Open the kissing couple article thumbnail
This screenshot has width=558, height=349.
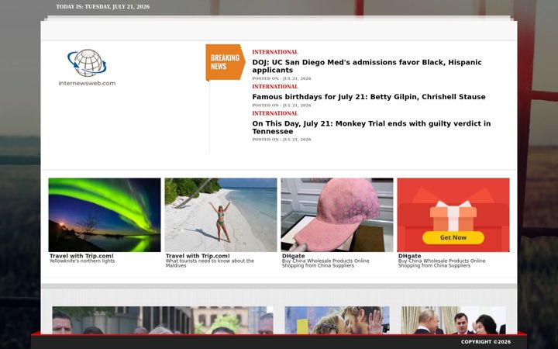tap(337, 320)
